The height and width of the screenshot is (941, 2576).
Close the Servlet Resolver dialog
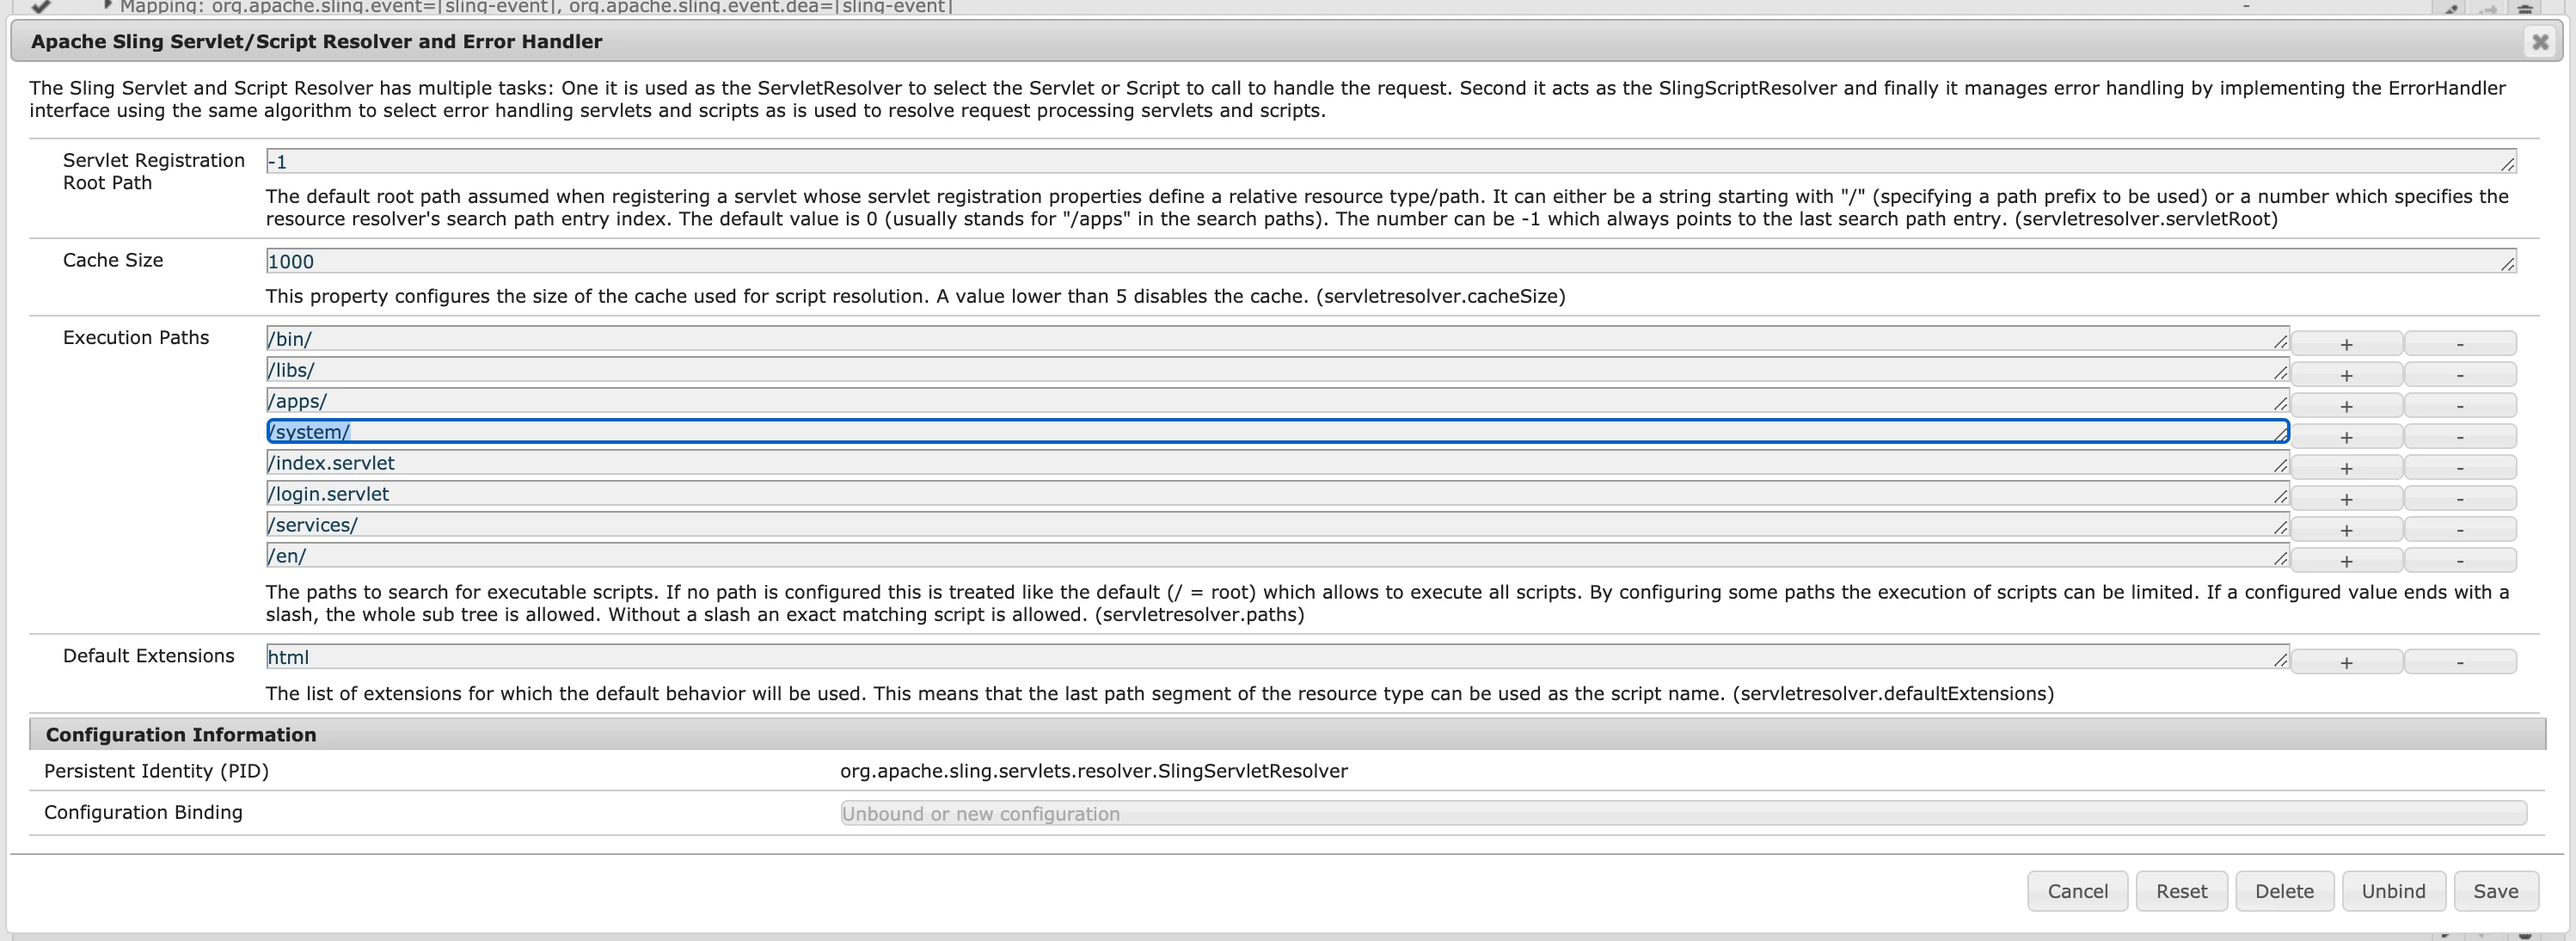tap(2539, 42)
